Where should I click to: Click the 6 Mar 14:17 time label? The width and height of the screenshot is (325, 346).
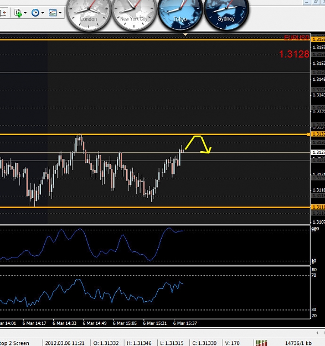coord(34,323)
